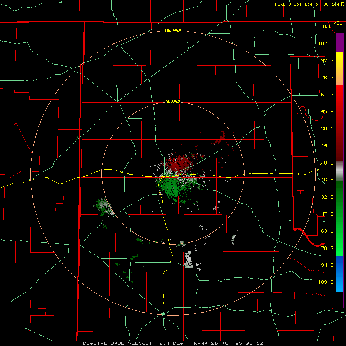The height and width of the screenshot is (346, 346).
Task: Click the big gray echo patch south of the 50 NMI ring
Action: pyautogui.click(x=189, y=260)
